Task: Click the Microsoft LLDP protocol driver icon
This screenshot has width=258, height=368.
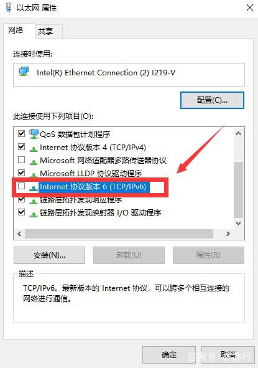Action: tap(34, 174)
